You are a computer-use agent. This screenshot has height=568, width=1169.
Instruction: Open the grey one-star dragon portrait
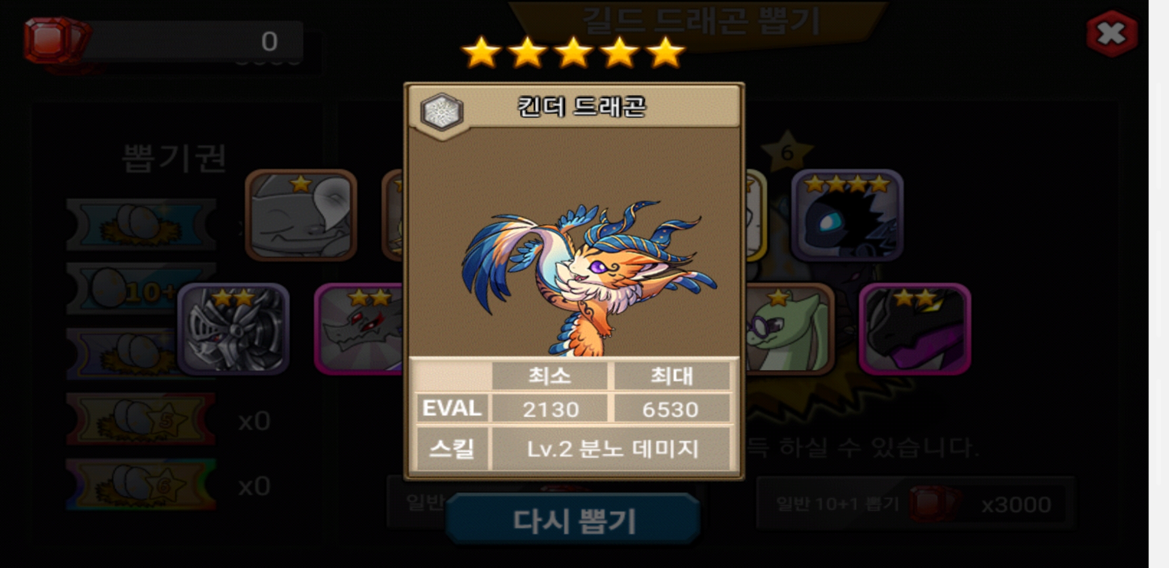[301, 215]
